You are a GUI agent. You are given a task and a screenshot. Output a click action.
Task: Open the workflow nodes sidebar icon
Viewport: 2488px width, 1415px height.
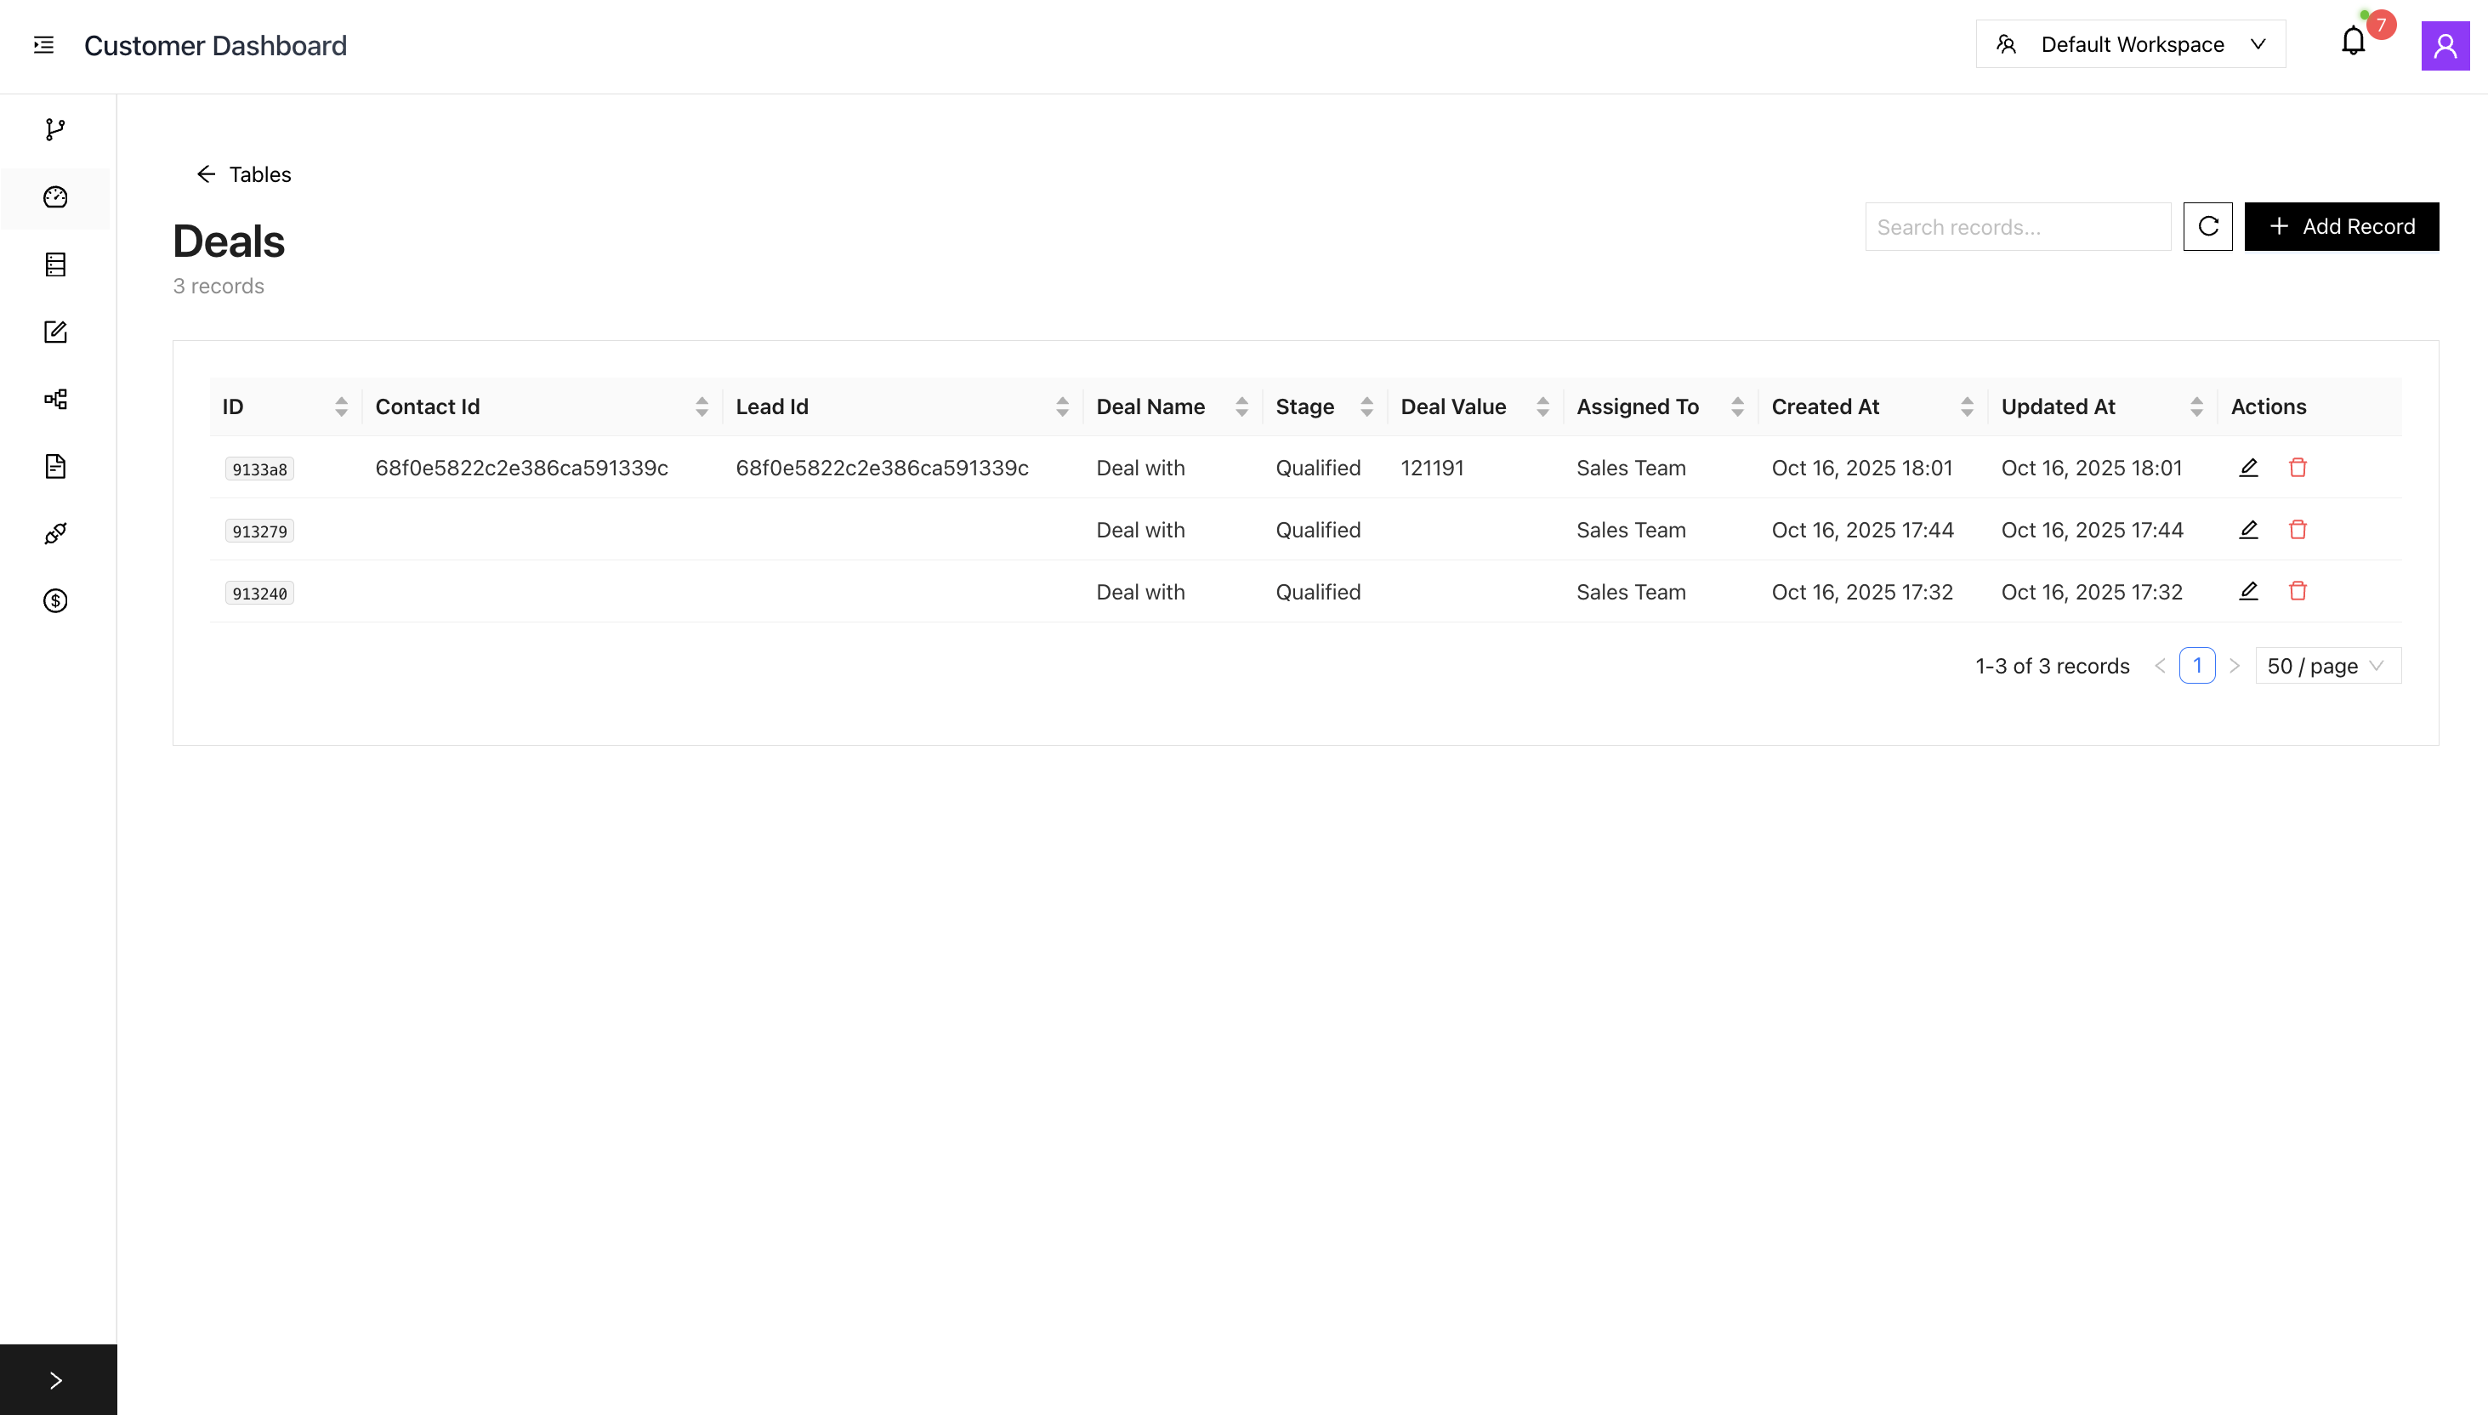(x=55, y=400)
